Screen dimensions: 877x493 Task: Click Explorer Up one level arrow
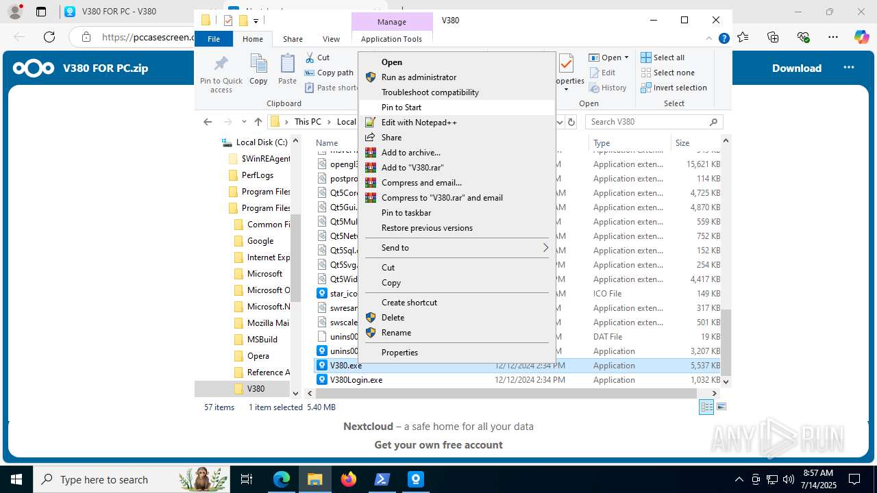tap(258, 122)
